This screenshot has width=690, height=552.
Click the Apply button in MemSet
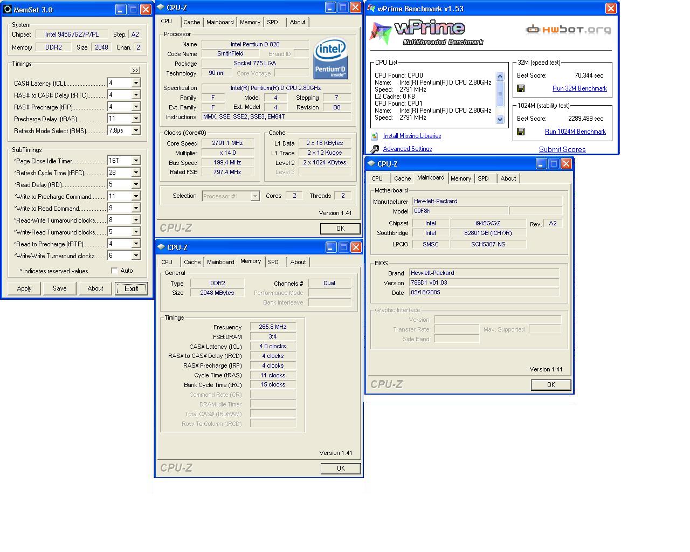coord(24,288)
